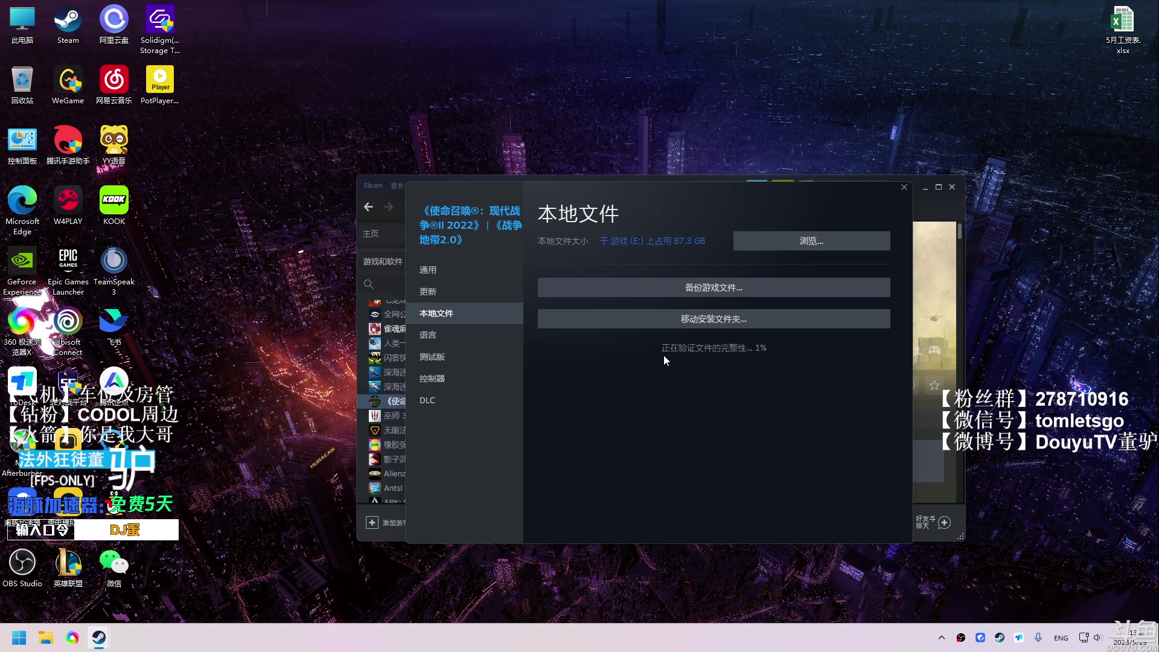This screenshot has width=1159, height=652.
Task: Click the Steam window vertical scrollbar
Action: click(960, 231)
